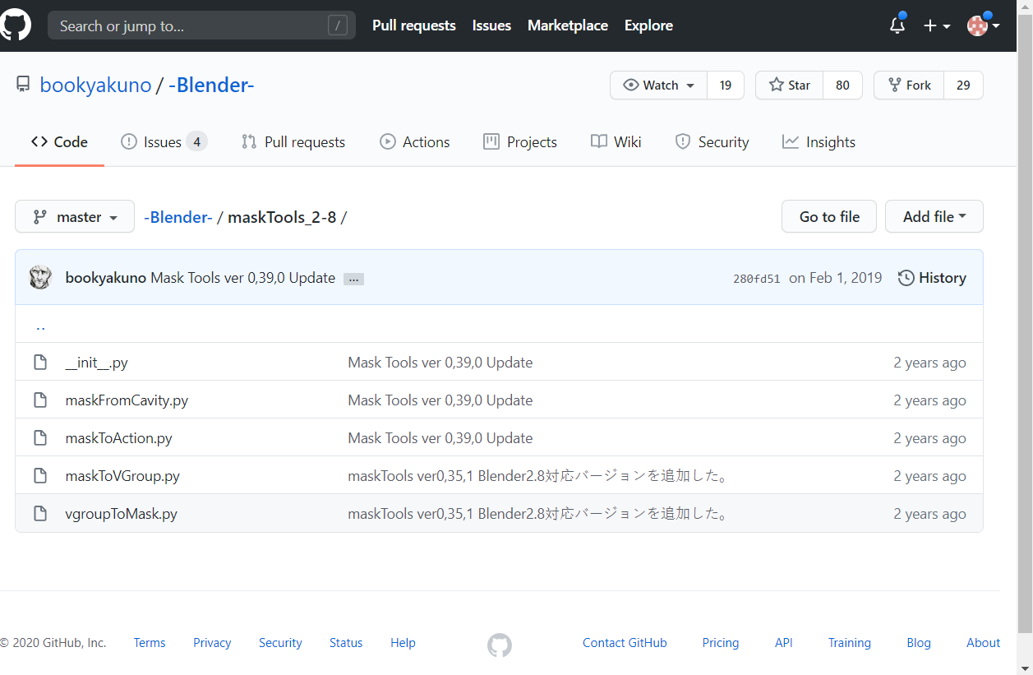The height and width of the screenshot is (675, 1033).
Task: Open the plus create-new menu
Action: point(937,26)
